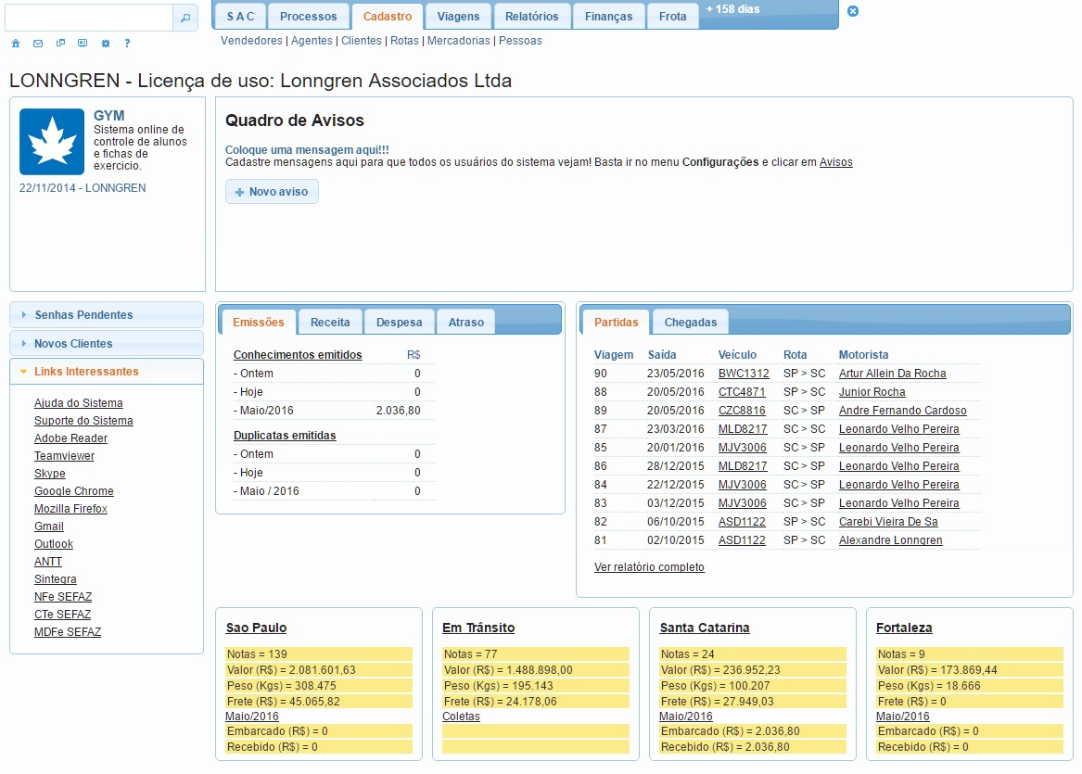Open the S A C tab

(x=240, y=17)
